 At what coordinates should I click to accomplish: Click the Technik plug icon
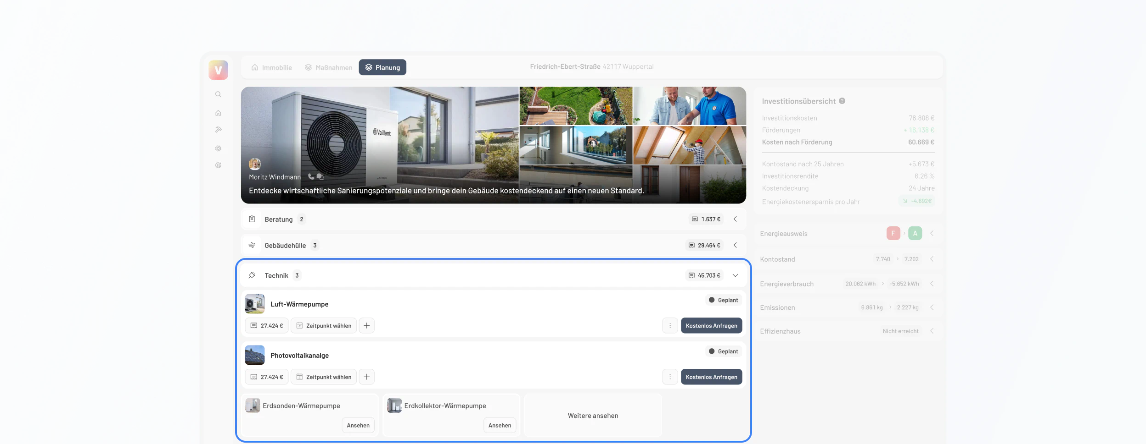[252, 275]
